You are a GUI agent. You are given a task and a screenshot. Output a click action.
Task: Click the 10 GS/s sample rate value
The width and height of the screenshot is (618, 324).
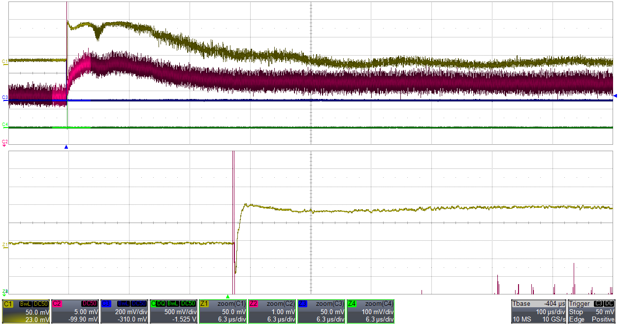pyautogui.click(x=553, y=320)
